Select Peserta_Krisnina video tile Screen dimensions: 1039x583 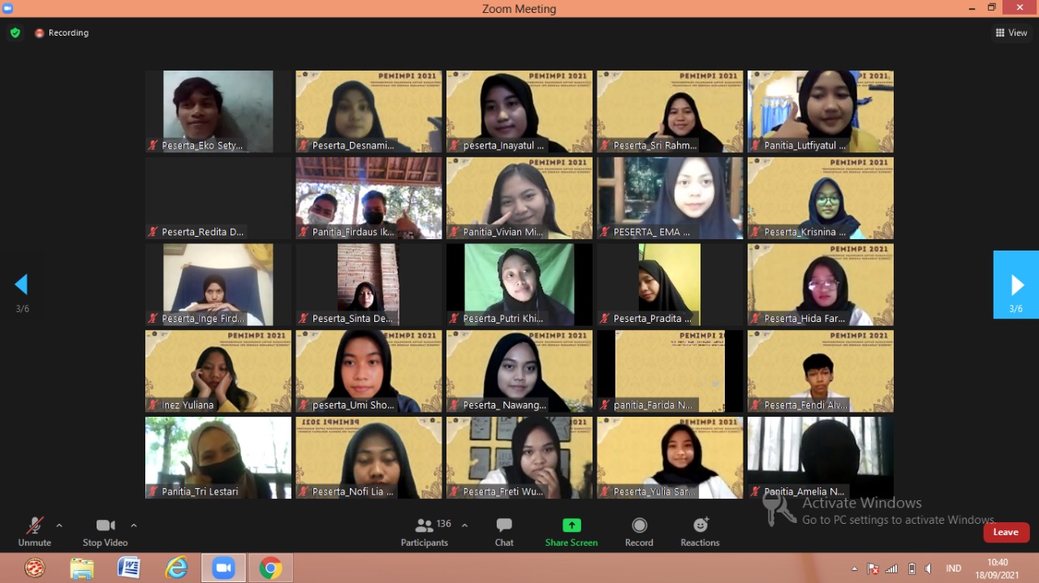tap(821, 198)
